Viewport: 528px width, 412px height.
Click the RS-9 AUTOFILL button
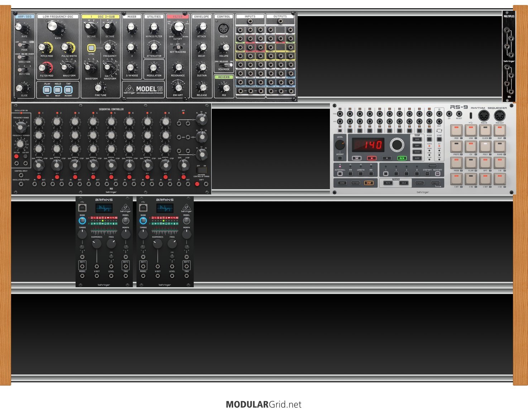point(419,183)
